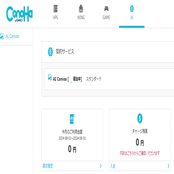Switch to the VPS tab label

pyautogui.click(x=56, y=18)
